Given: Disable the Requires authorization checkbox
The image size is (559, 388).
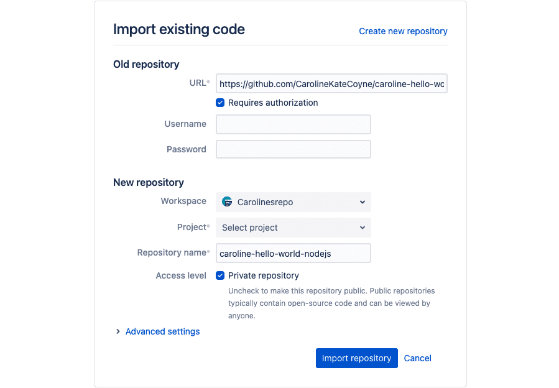Looking at the screenshot, I should pos(220,103).
